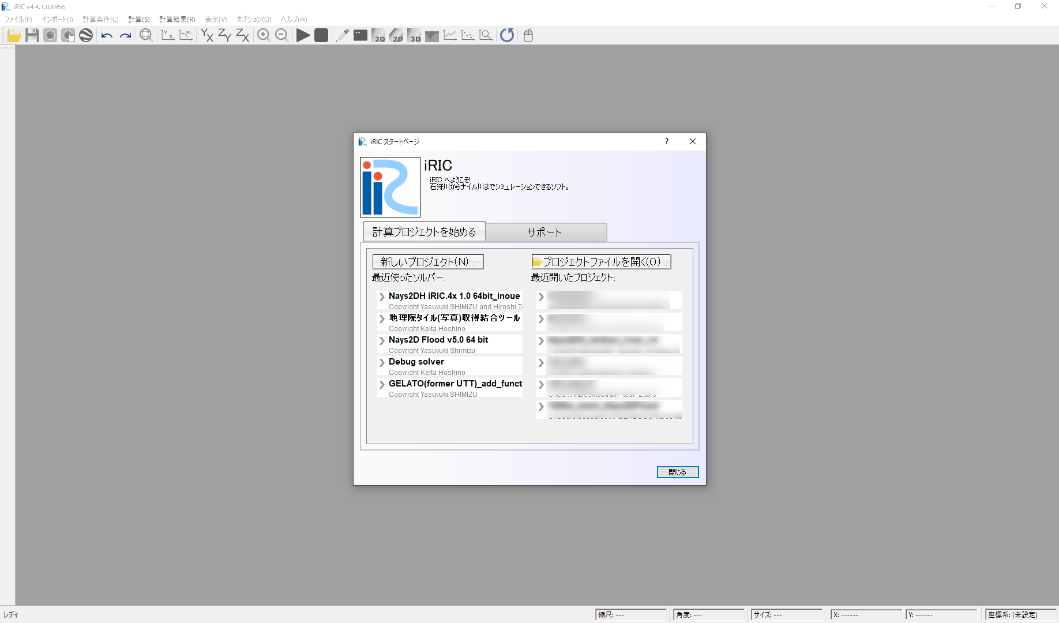Viewport: 1059px width, 623px height.
Task: Click the mouse hint icon
Action: [x=528, y=35]
